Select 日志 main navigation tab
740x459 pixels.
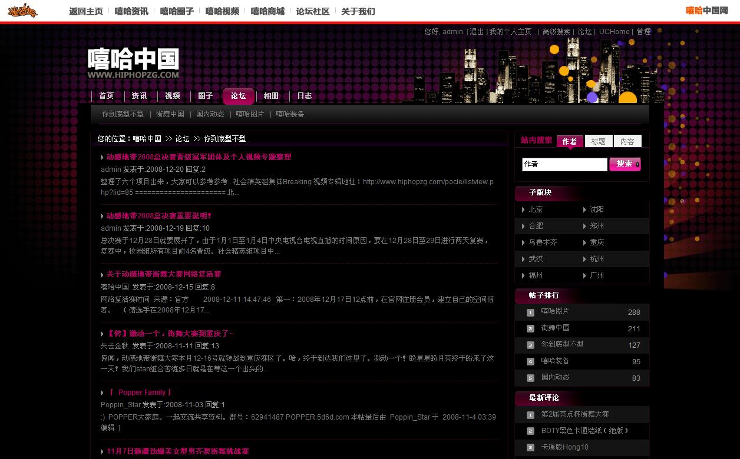(x=305, y=96)
